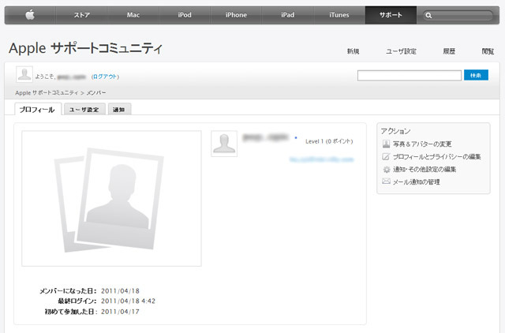Image resolution: width=505 pixels, height=333 pixels.
Task: Click the 最終ログイン value 2011/04/18 4:42
Action: click(x=128, y=301)
